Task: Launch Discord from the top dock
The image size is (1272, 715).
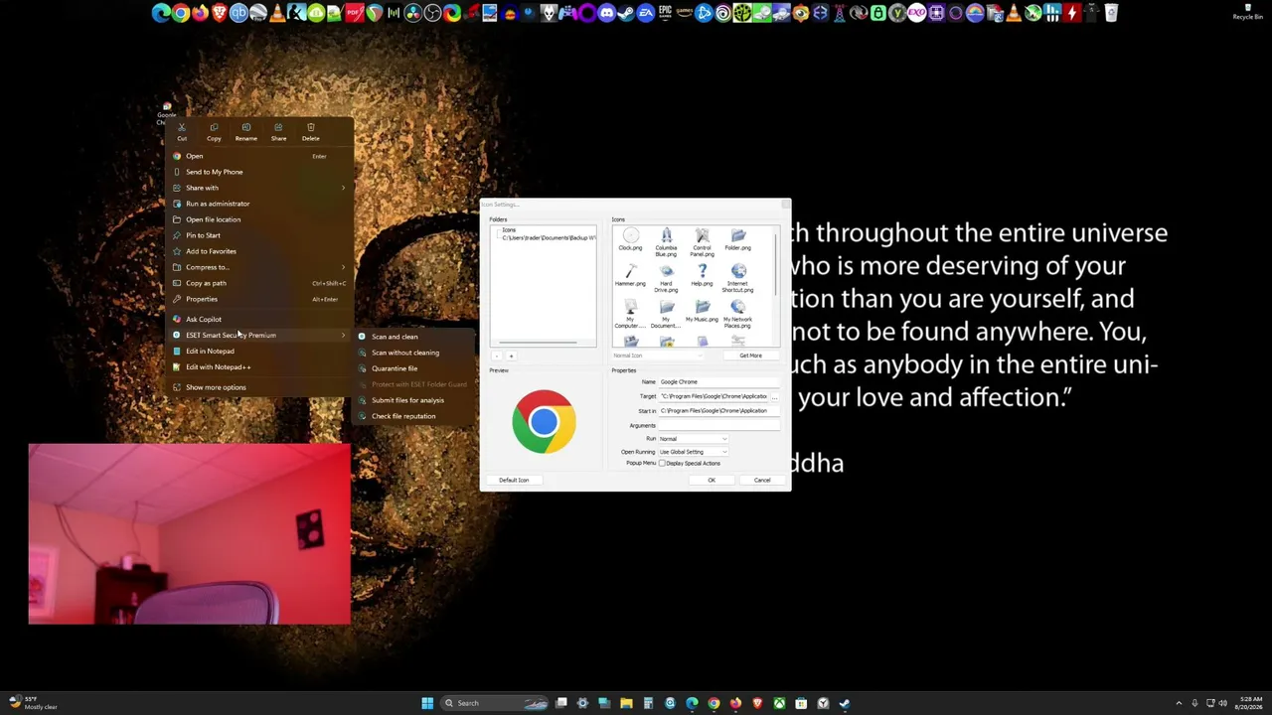Action: [x=606, y=13]
